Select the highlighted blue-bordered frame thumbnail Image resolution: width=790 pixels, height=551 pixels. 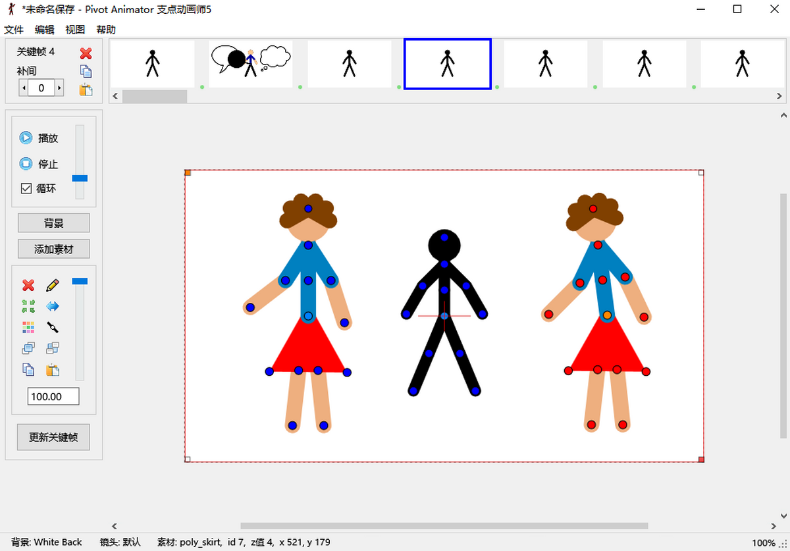coord(448,63)
